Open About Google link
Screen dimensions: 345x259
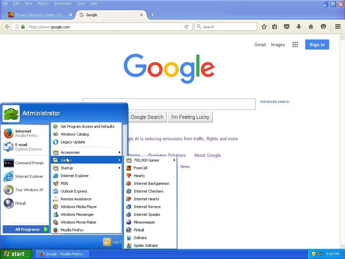(x=207, y=155)
